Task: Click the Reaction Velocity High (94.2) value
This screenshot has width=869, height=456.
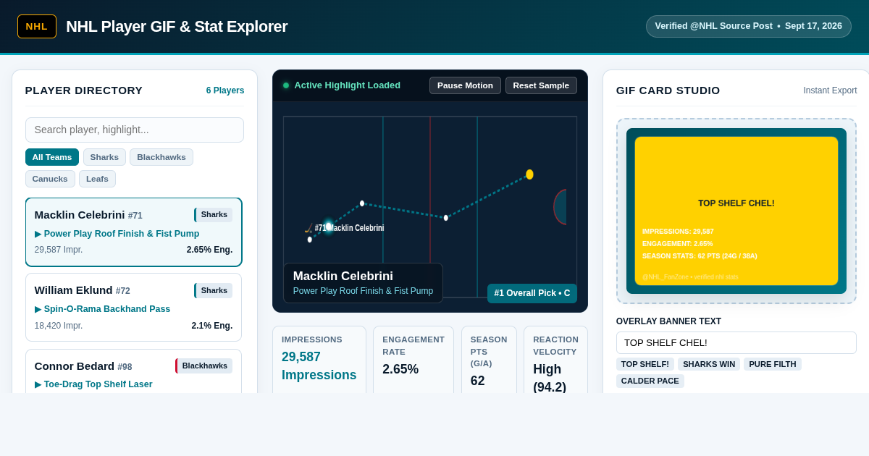Action: (x=550, y=378)
